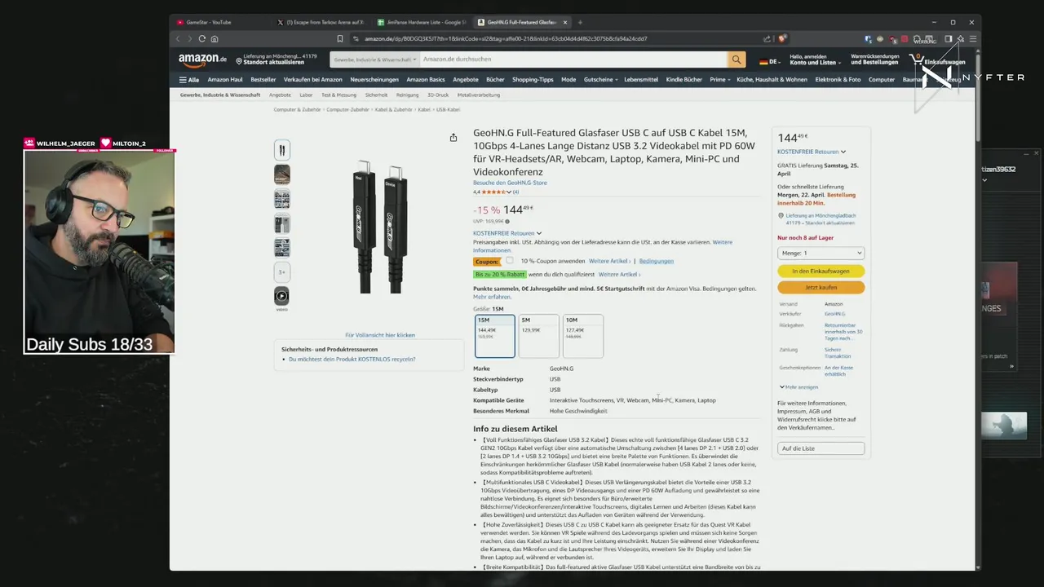Click the orange search magnifier button
This screenshot has width=1044, height=587.
737,60
